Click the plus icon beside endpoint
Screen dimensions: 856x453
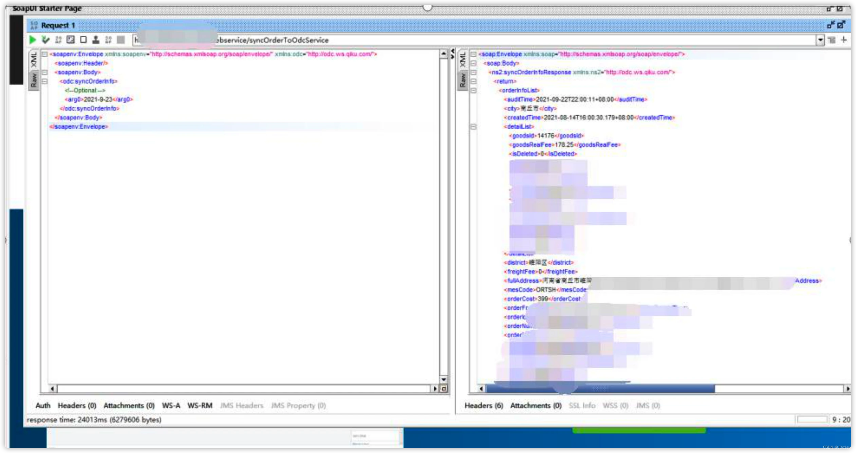point(844,40)
